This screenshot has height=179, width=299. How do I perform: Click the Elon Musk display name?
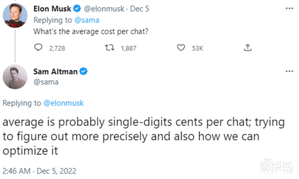click(52, 9)
